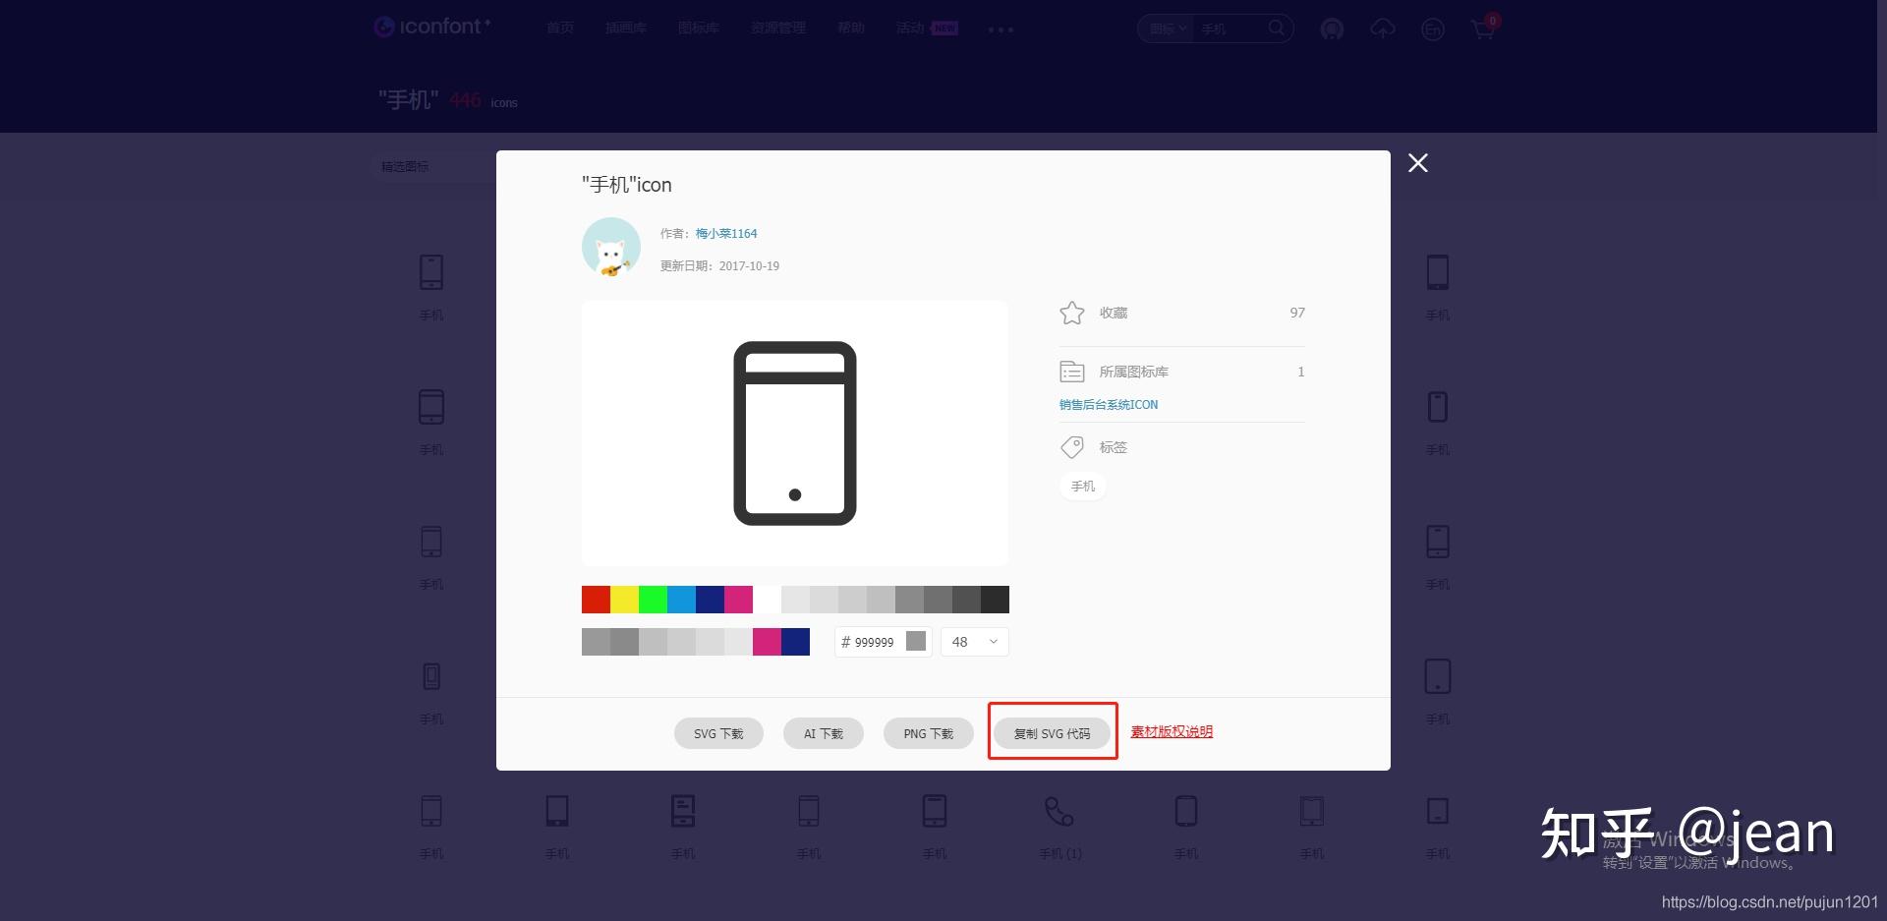Open the shopping cart icon
The height and width of the screenshot is (921, 1887).
point(1483,29)
